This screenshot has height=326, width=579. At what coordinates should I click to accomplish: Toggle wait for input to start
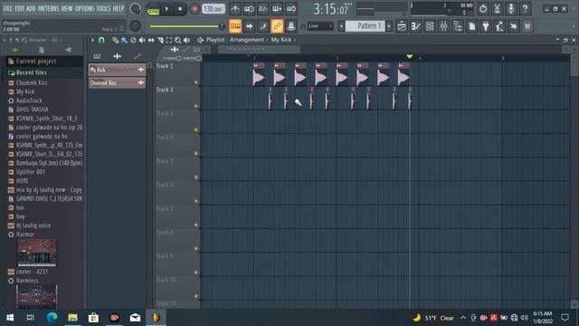[x=249, y=8]
